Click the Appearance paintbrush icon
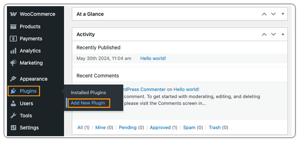This screenshot has height=142, width=299. coord(13,79)
